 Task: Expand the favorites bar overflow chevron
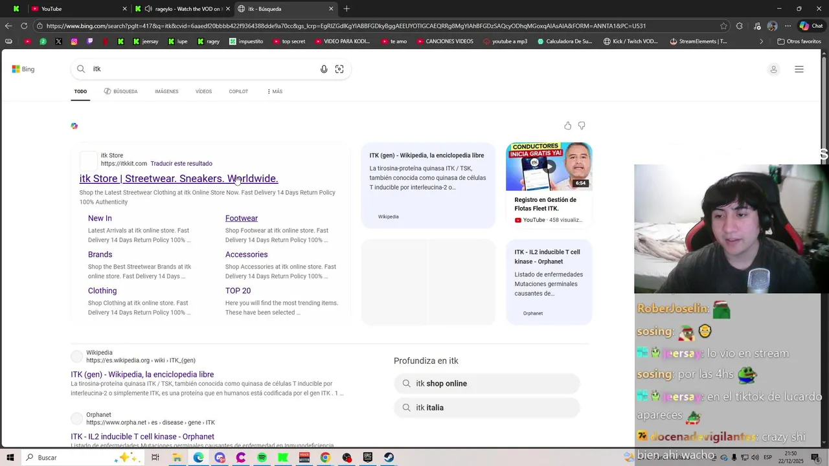(x=761, y=41)
